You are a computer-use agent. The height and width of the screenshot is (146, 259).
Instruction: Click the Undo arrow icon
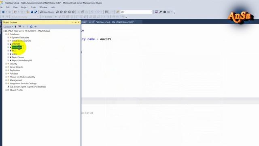tap(92, 12)
